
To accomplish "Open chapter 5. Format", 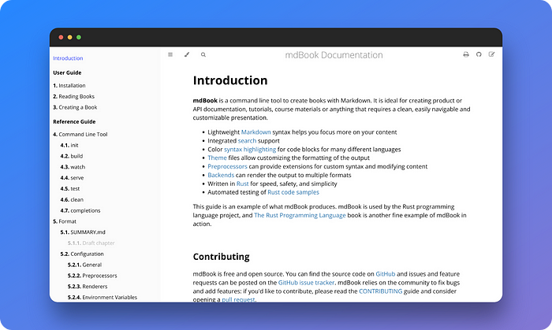I will [x=65, y=221].
